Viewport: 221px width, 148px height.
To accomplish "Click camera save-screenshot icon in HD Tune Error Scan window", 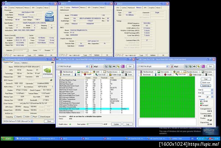I will coord(194,66).
